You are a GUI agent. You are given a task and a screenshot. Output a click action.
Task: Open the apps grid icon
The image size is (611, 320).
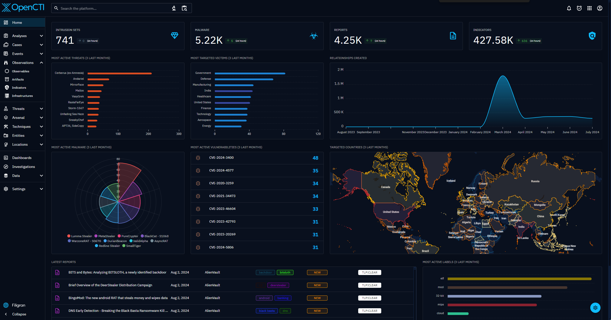pos(590,8)
